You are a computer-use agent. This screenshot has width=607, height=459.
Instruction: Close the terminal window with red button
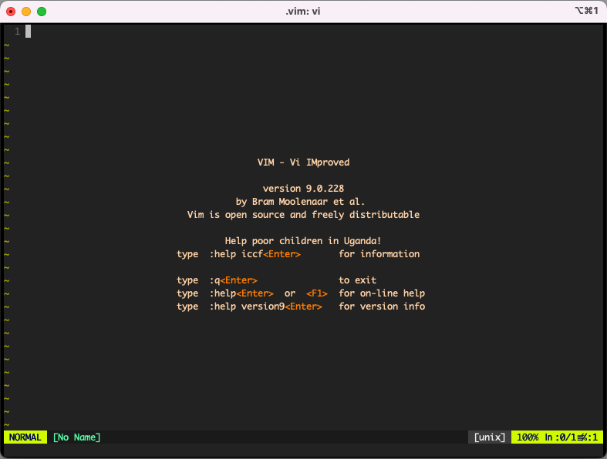coord(11,12)
